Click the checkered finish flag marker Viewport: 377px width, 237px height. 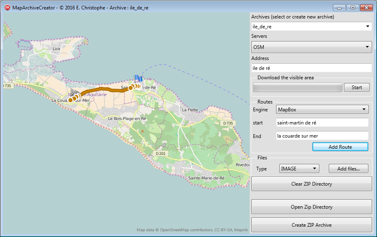pyautogui.click(x=74, y=92)
